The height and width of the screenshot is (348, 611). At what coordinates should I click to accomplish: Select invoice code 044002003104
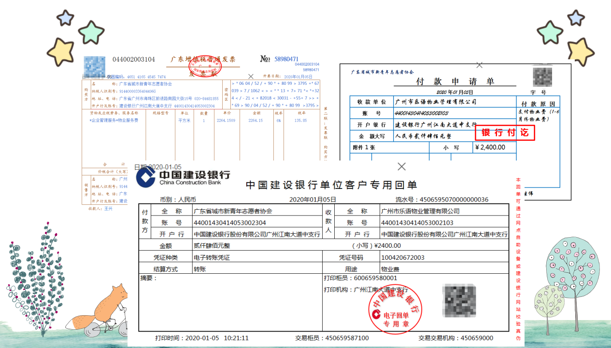(134, 59)
